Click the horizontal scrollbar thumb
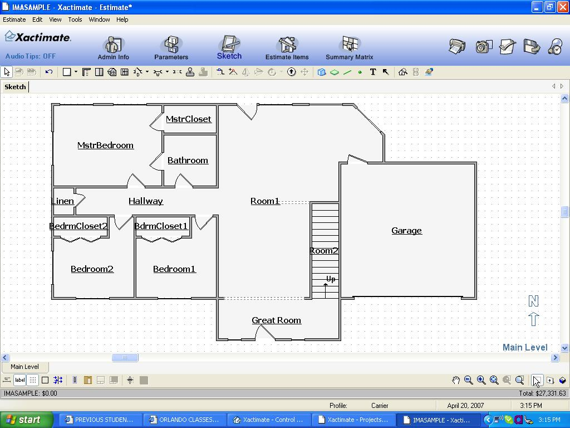The image size is (570, 428). (125, 358)
